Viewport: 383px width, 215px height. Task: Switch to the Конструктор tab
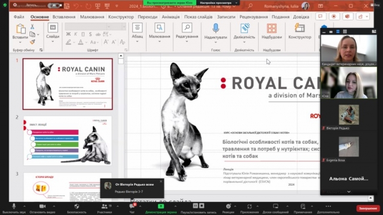point(121,17)
